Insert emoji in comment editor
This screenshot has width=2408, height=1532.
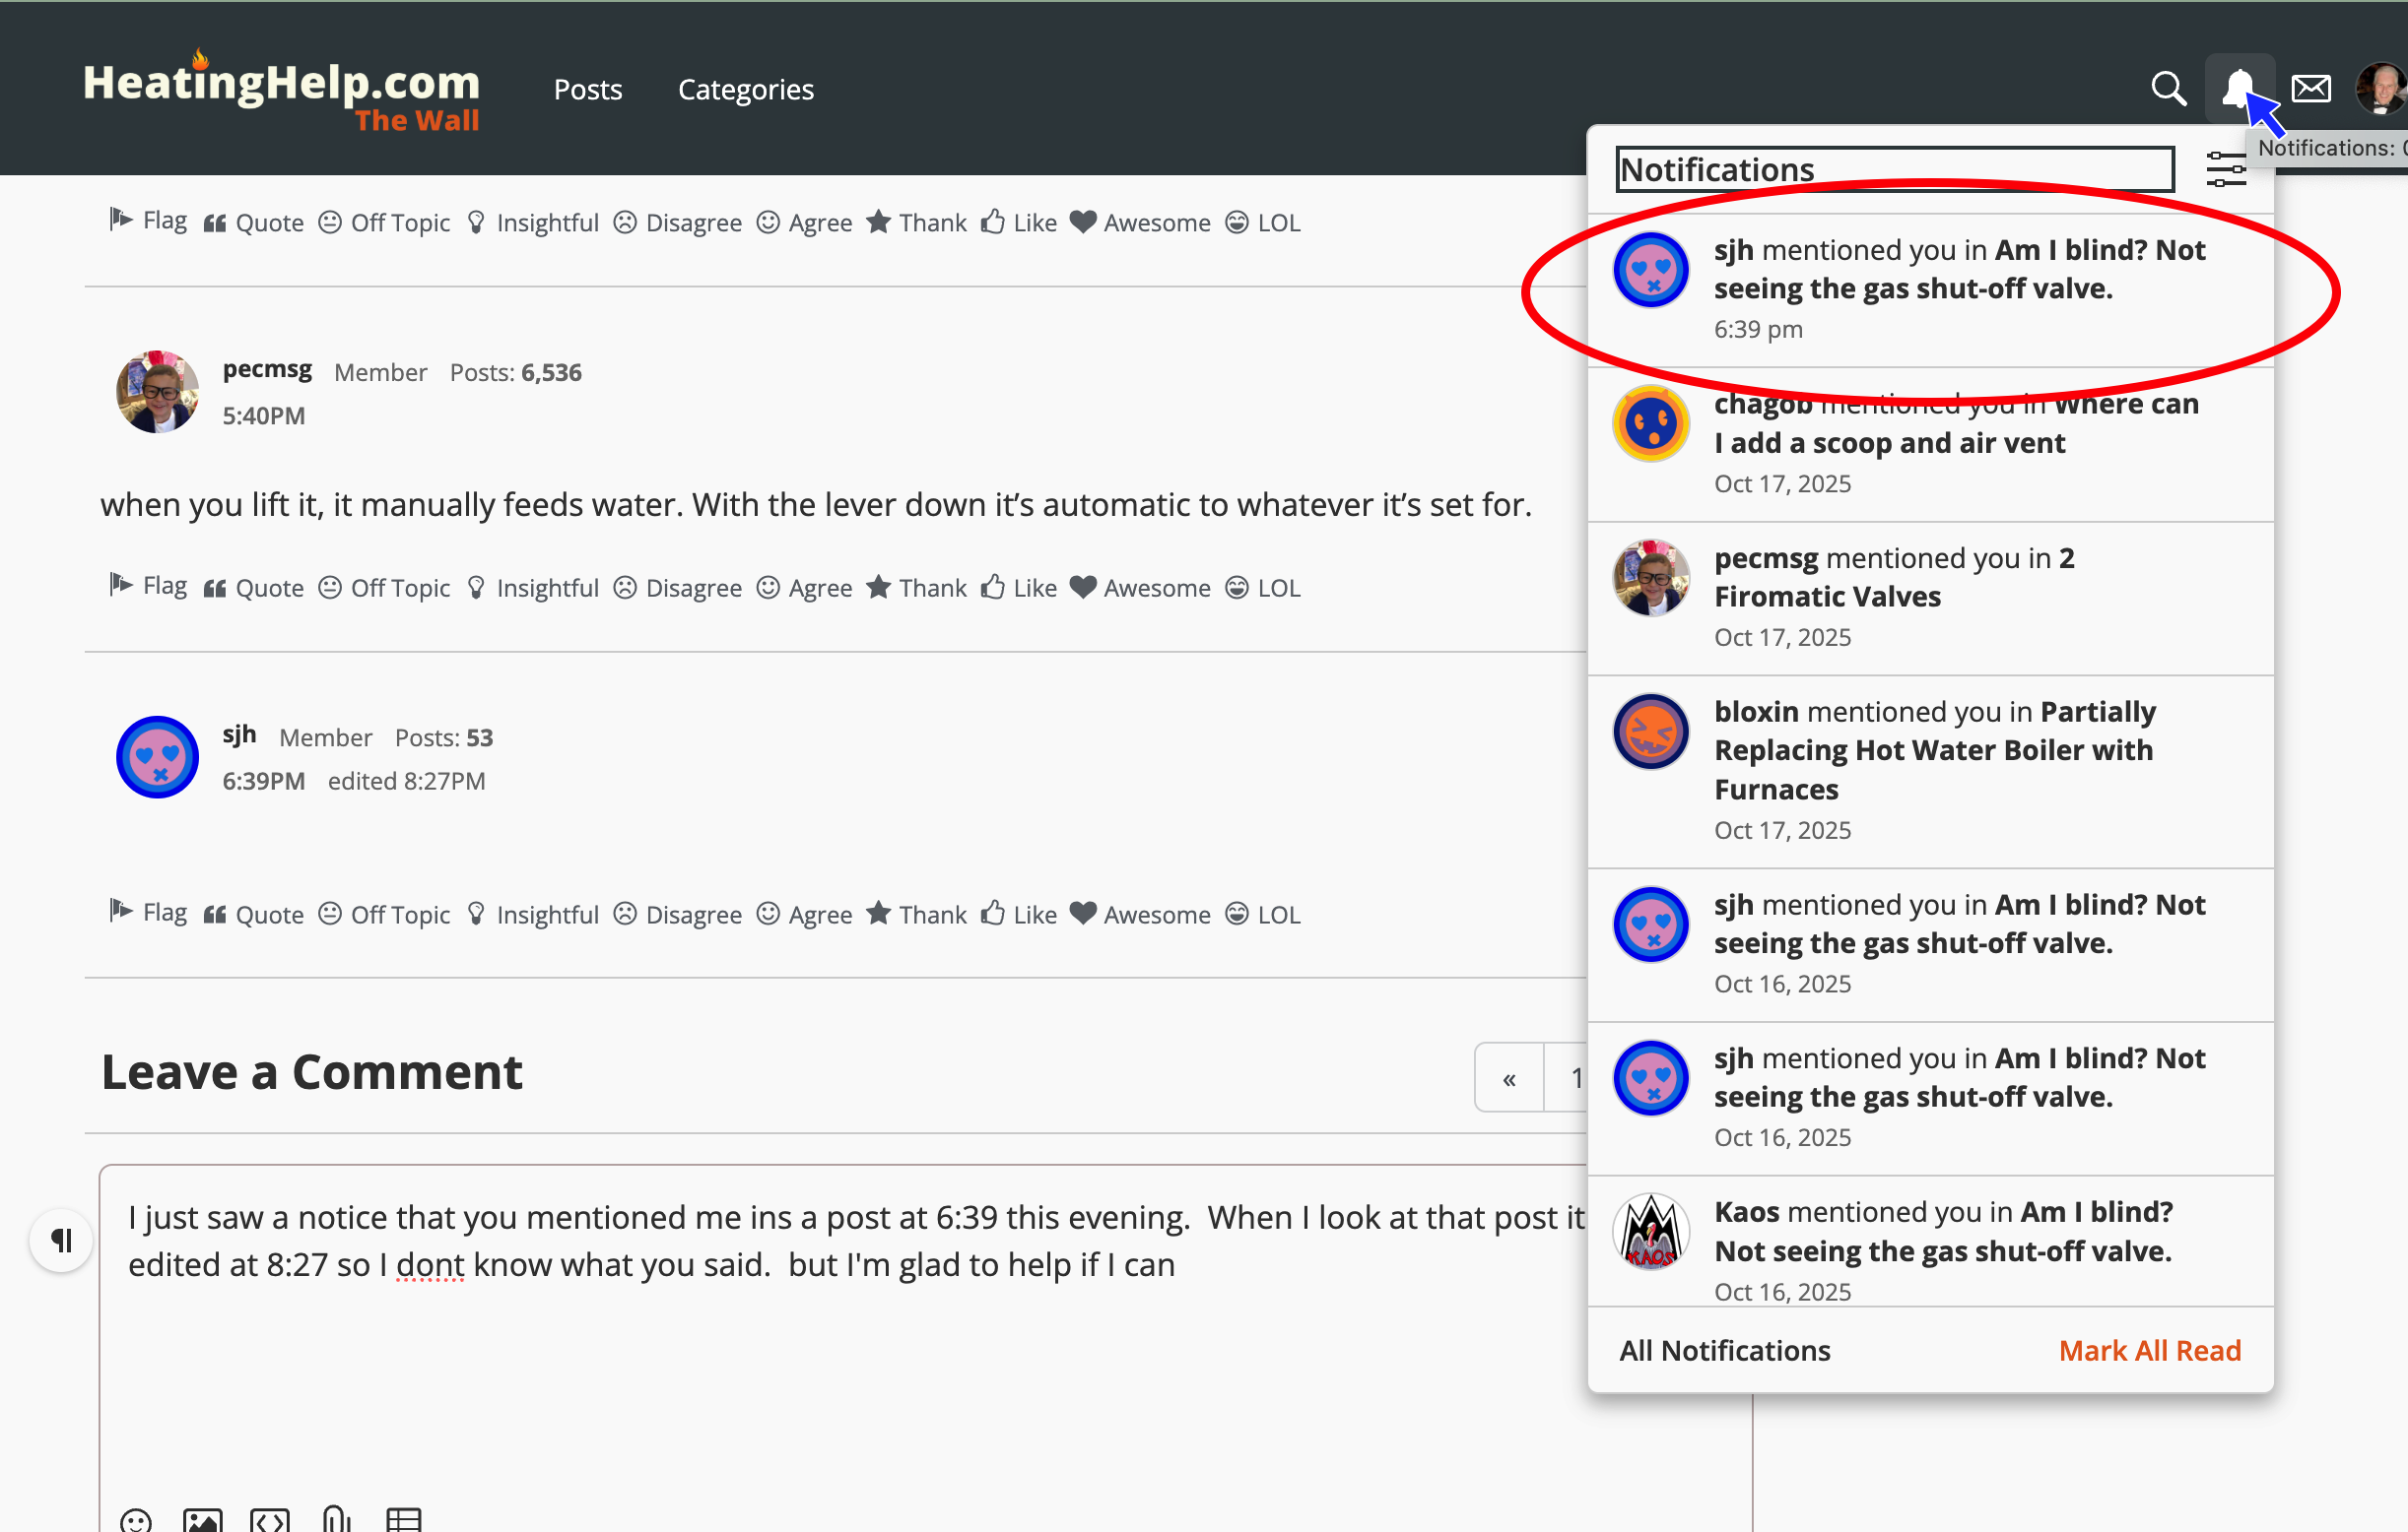coord(135,1520)
